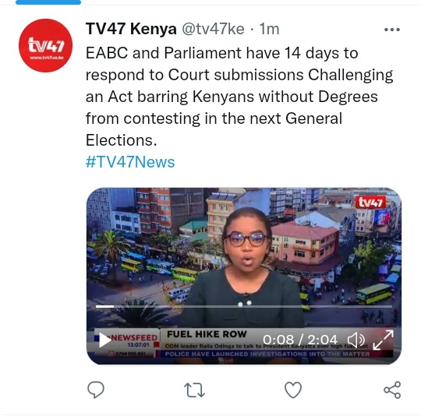Open the three-dot more options menu

coord(392,30)
